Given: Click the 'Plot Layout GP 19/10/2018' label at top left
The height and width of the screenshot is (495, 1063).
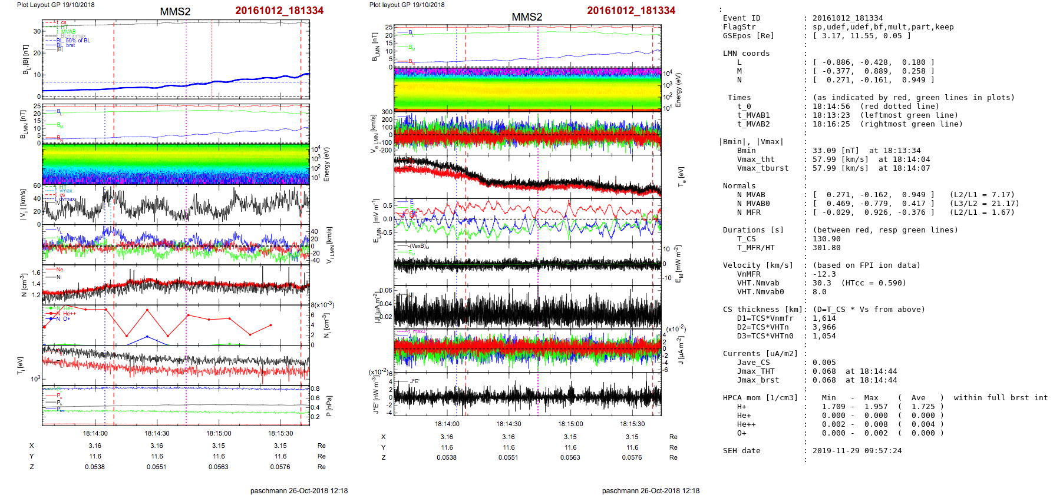Looking at the screenshot, I should [x=55, y=5].
